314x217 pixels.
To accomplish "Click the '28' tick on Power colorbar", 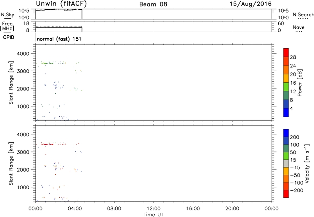I will point(293,57).
